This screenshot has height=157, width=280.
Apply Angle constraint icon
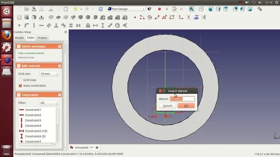click(125, 25)
